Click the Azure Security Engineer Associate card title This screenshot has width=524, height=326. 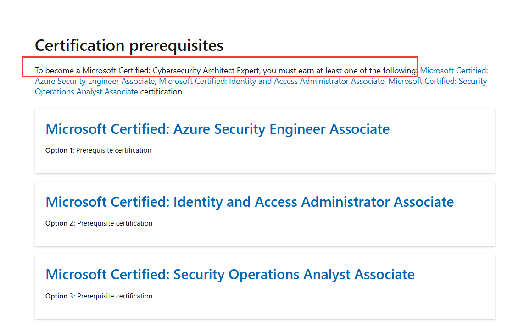click(x=217, y=129)
